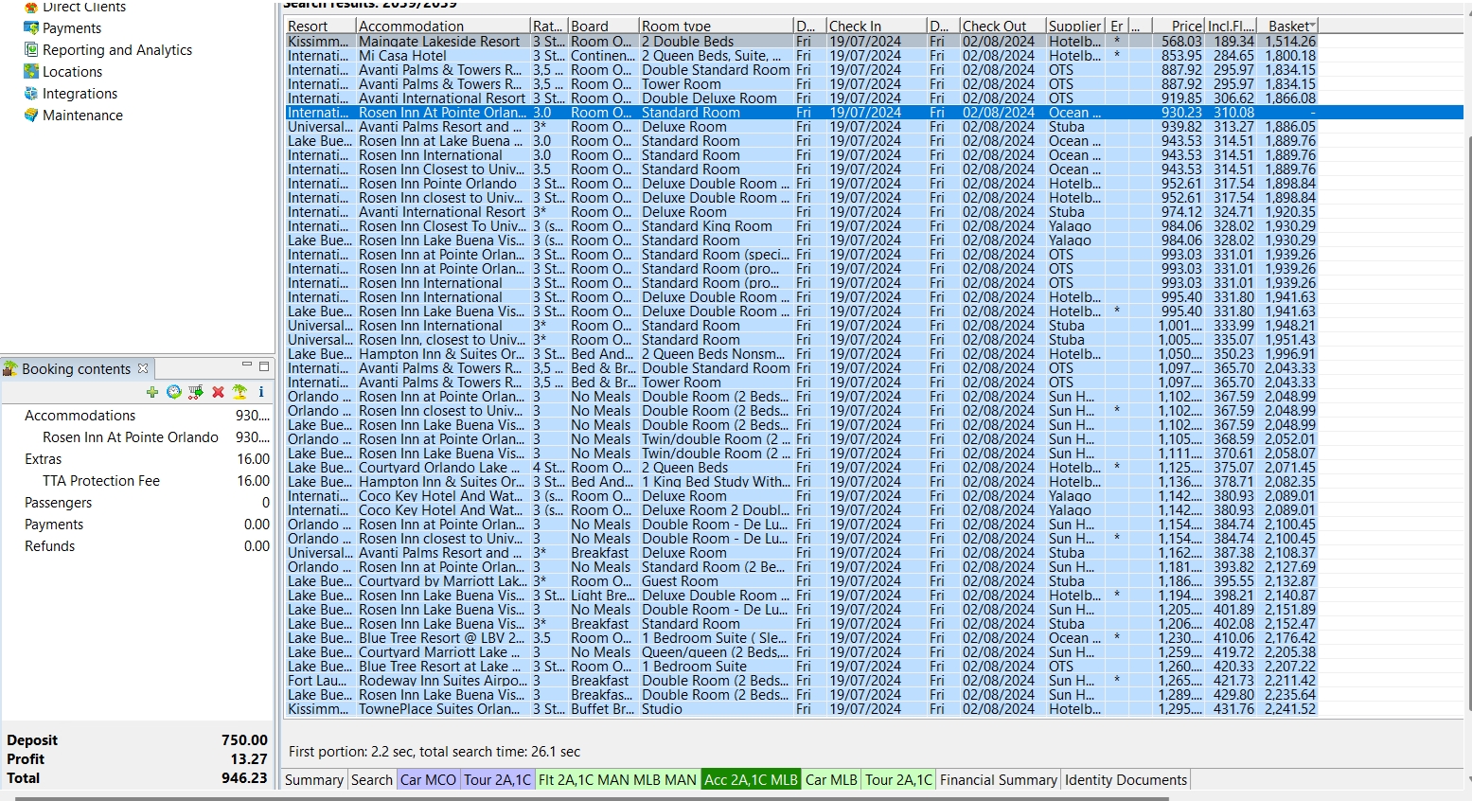
Task: Click the shopping cart transfer icon
Action: click(x=196, y=392)
